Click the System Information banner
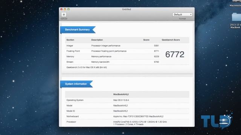The width and height of the screenshot is (241, 135). [76, 84]
